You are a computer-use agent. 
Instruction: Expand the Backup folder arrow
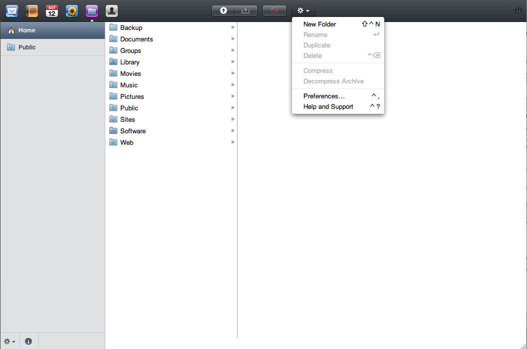233,27
